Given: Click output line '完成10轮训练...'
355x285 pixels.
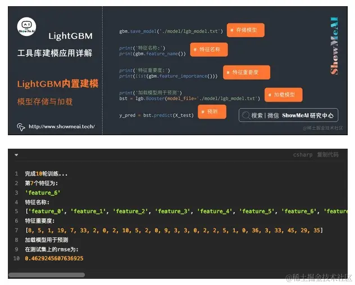Looking at the screenshot, I should coord(46,174).
